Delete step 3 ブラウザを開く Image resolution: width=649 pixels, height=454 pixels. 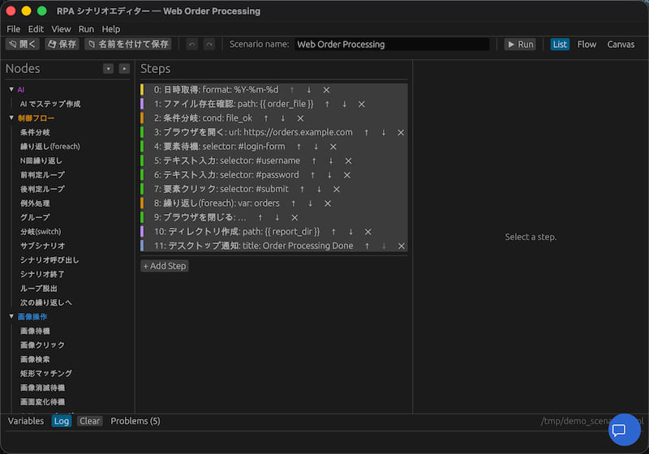tap(400, 132)
